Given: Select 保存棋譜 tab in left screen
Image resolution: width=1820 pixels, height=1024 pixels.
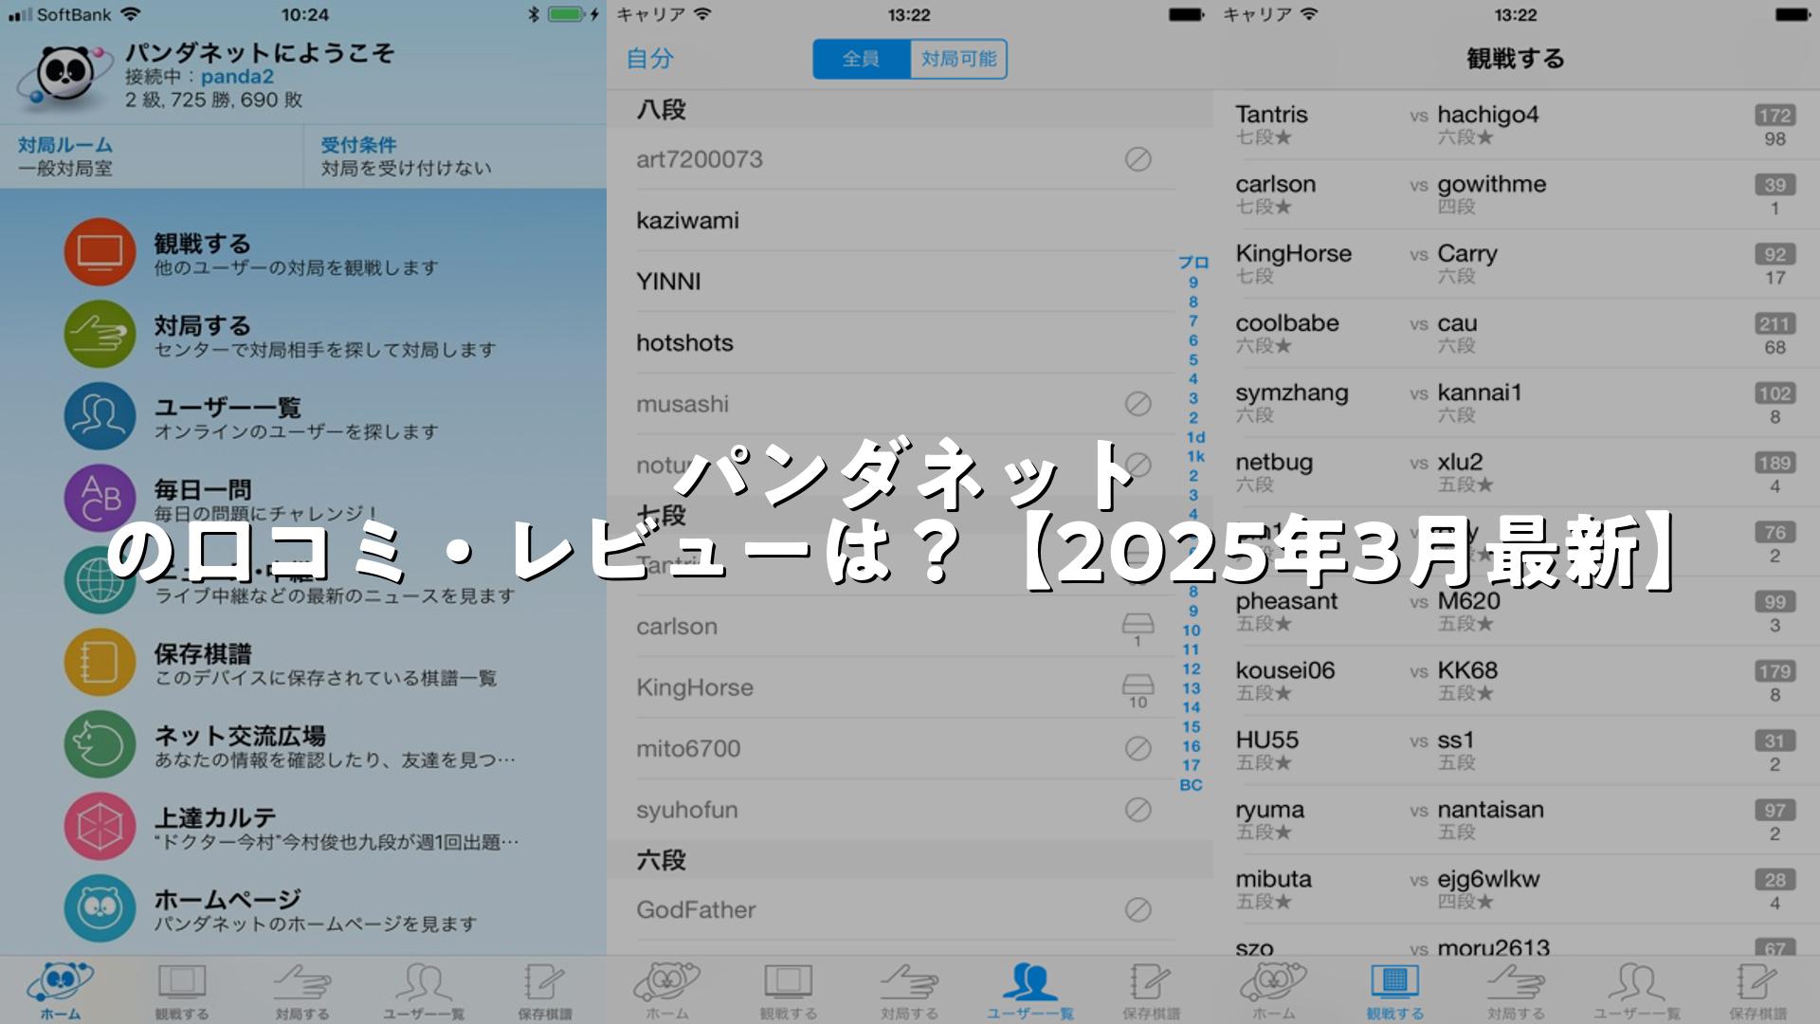Looking at the screenshot, I should click(x=545, y=991).
